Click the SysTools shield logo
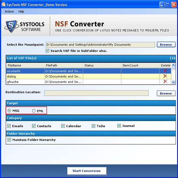This screenshot has height=178, width=178. [11, 26]
